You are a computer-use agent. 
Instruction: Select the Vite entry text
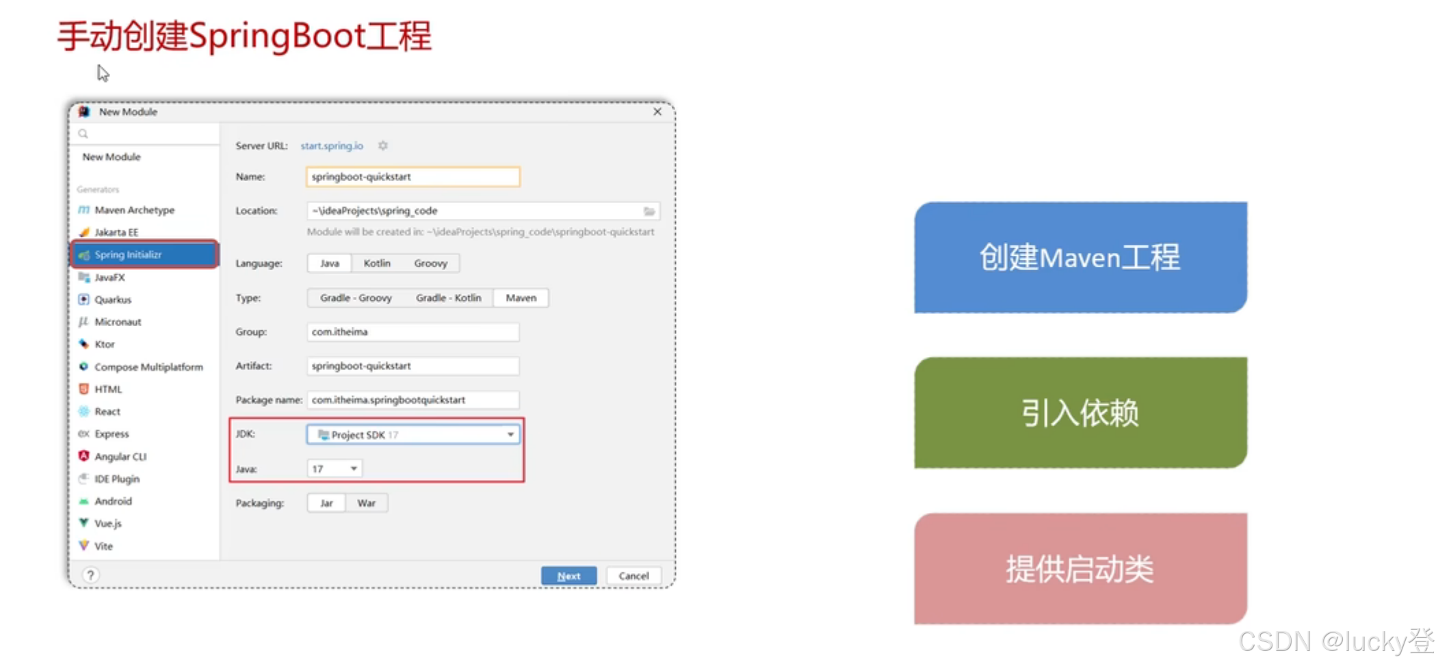pyautogui.click(x=103, y=546)
